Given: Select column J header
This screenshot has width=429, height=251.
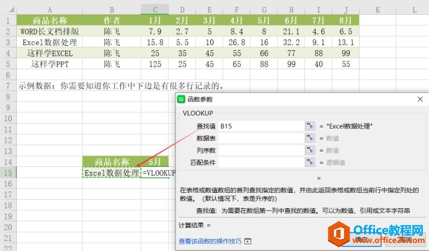Looking at the screenshot, I should 345,10.
